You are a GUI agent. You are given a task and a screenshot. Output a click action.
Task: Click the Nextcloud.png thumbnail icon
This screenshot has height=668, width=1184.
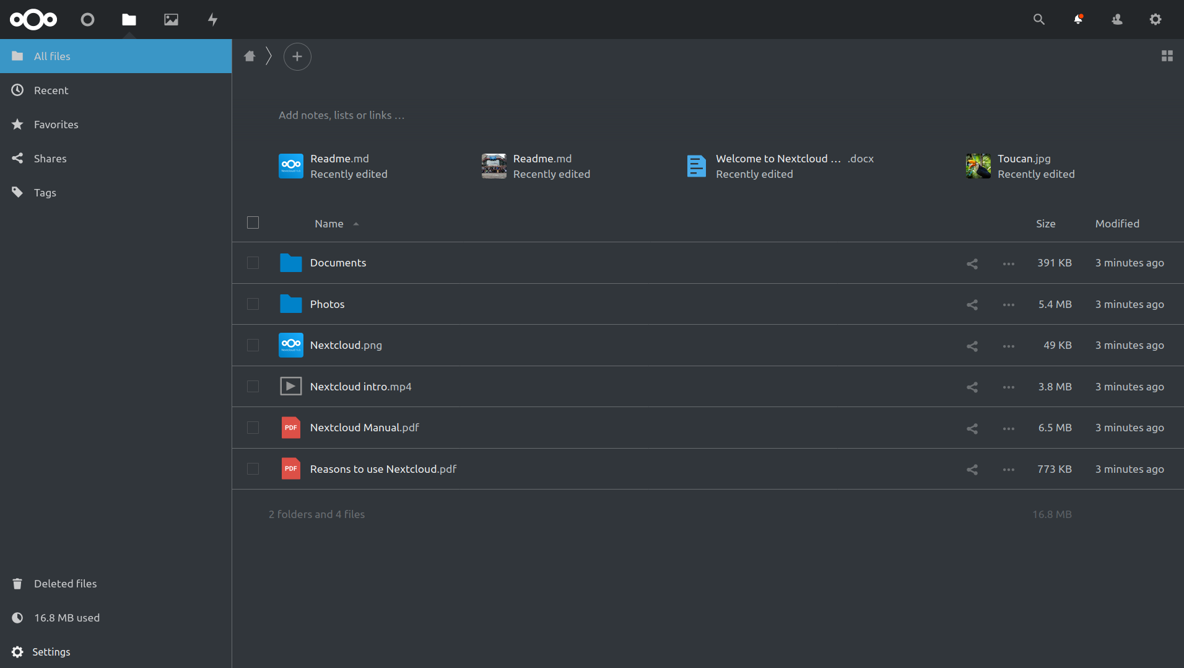tap(290, 345)
